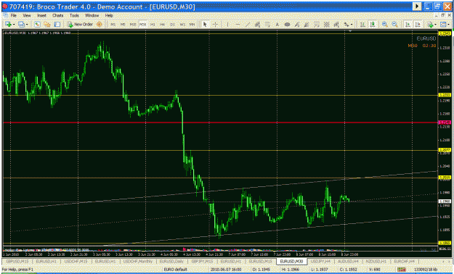Expand the new chart dropdown arrow
The width and height of the screenshot is (454, 274).
(13, 25)
